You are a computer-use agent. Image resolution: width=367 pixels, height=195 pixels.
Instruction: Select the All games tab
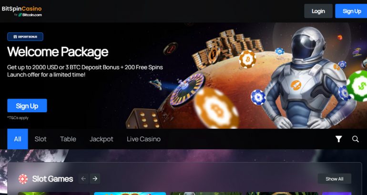18,139
